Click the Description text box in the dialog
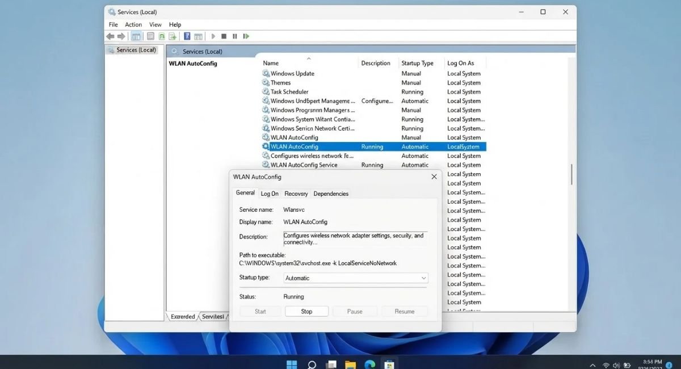681x369 pixels. pyautogui.click(x=355, y=238)
